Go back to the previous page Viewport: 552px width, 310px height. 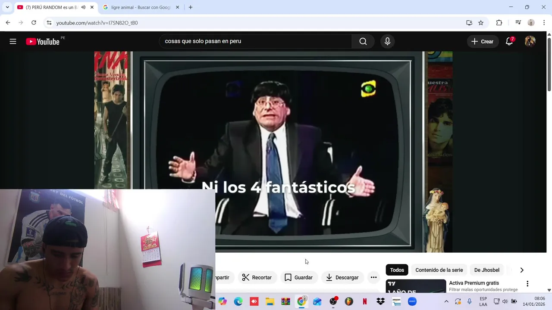(8, 23)
